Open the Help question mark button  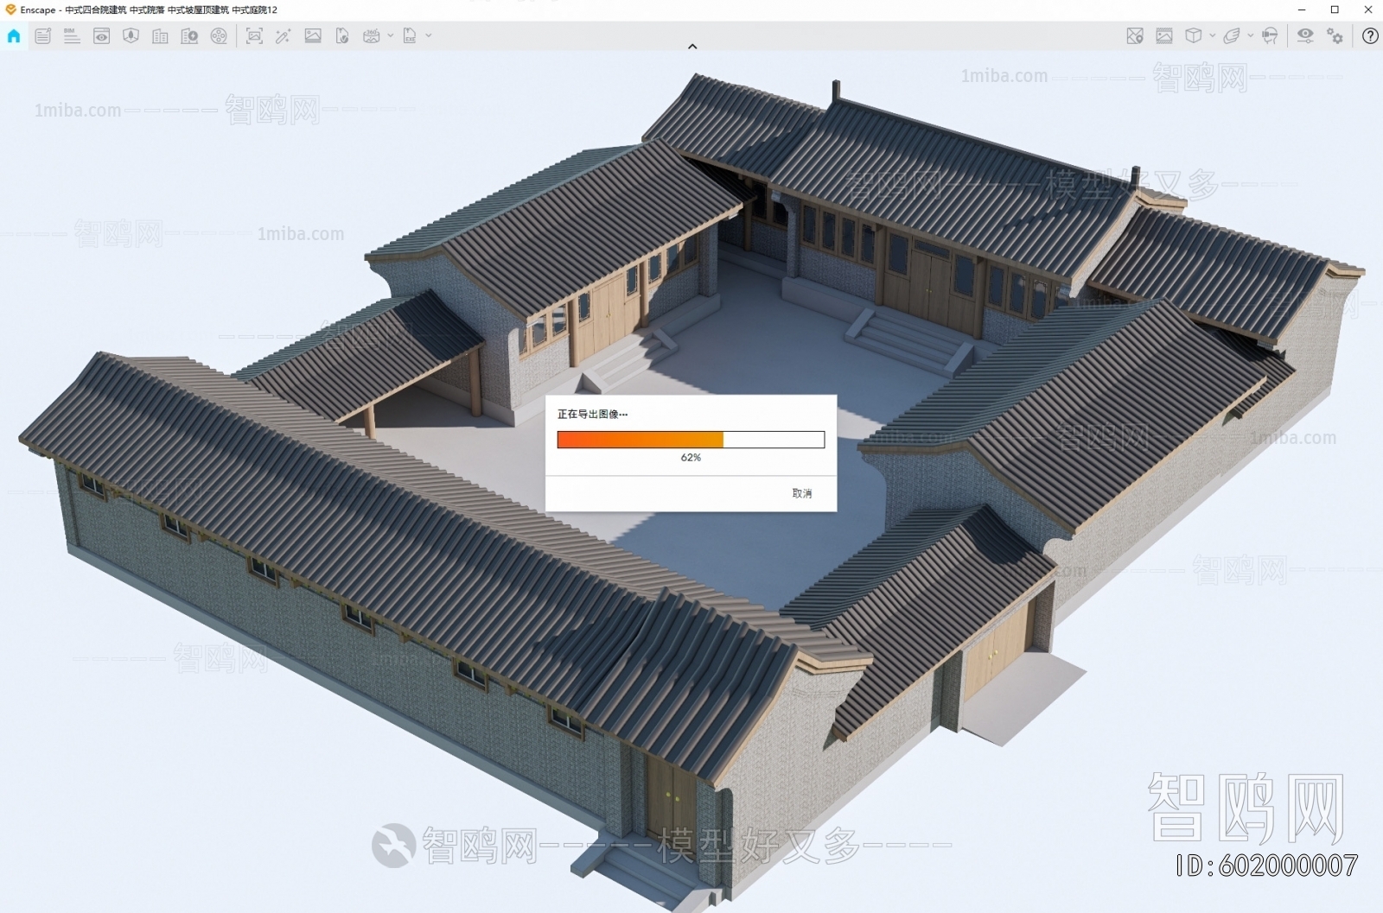[x=1370, y=36]
